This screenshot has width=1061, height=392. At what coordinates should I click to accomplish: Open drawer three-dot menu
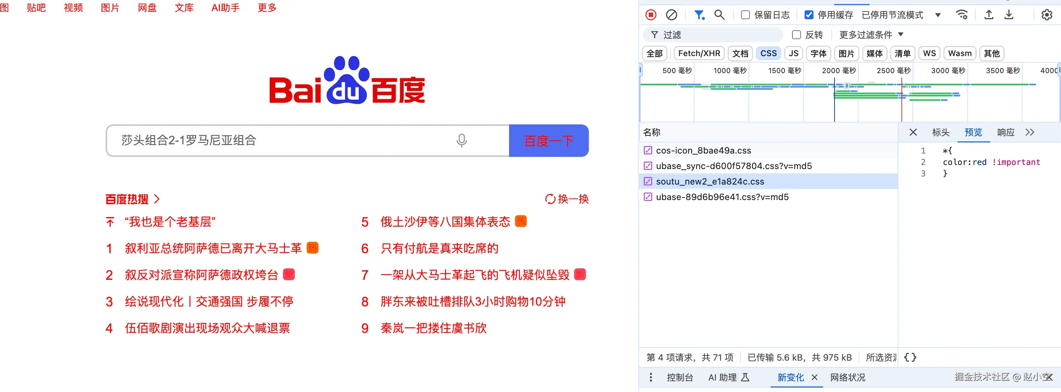click(x=651, y=377)
